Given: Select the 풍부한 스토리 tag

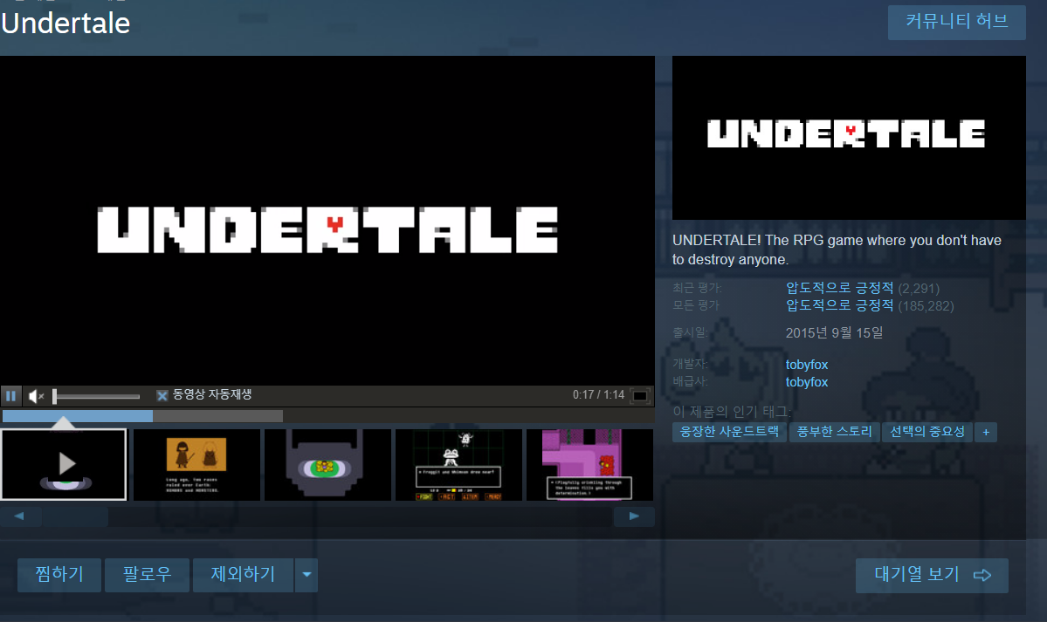Looking at the screenshot, I should point(835,432).
